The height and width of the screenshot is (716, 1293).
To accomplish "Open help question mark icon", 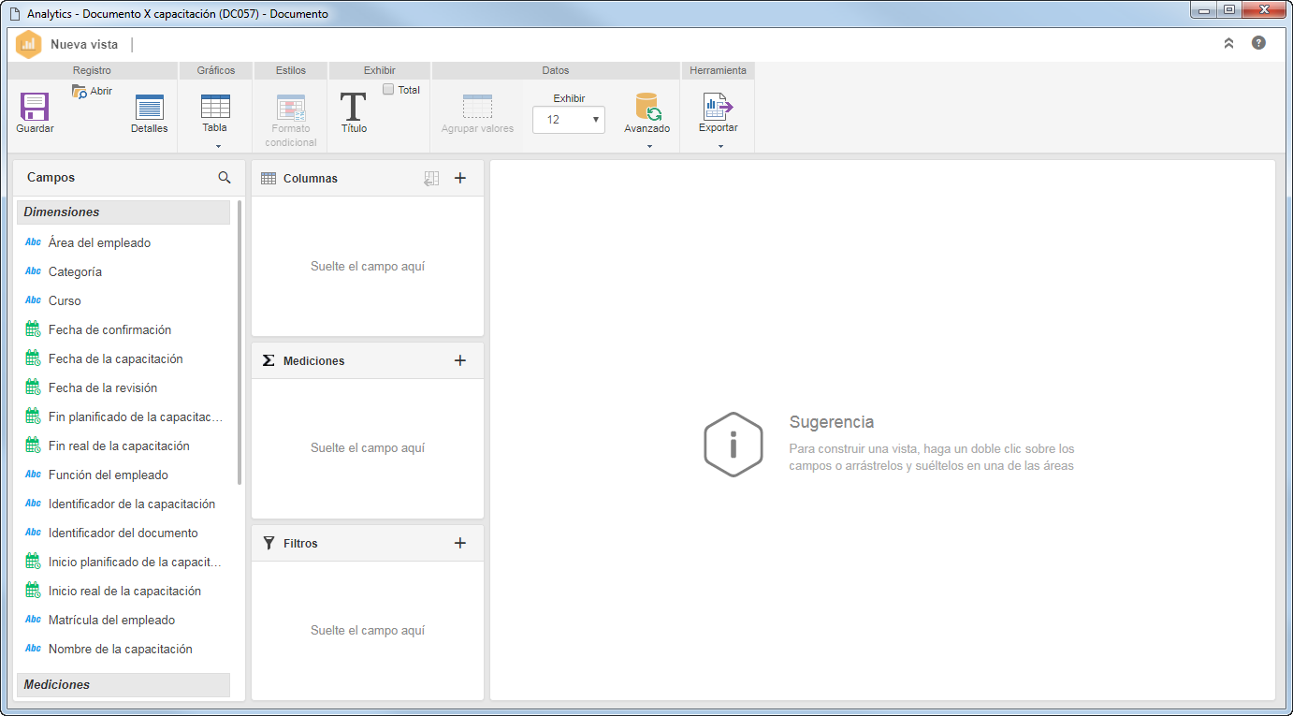I will 1258,43.
